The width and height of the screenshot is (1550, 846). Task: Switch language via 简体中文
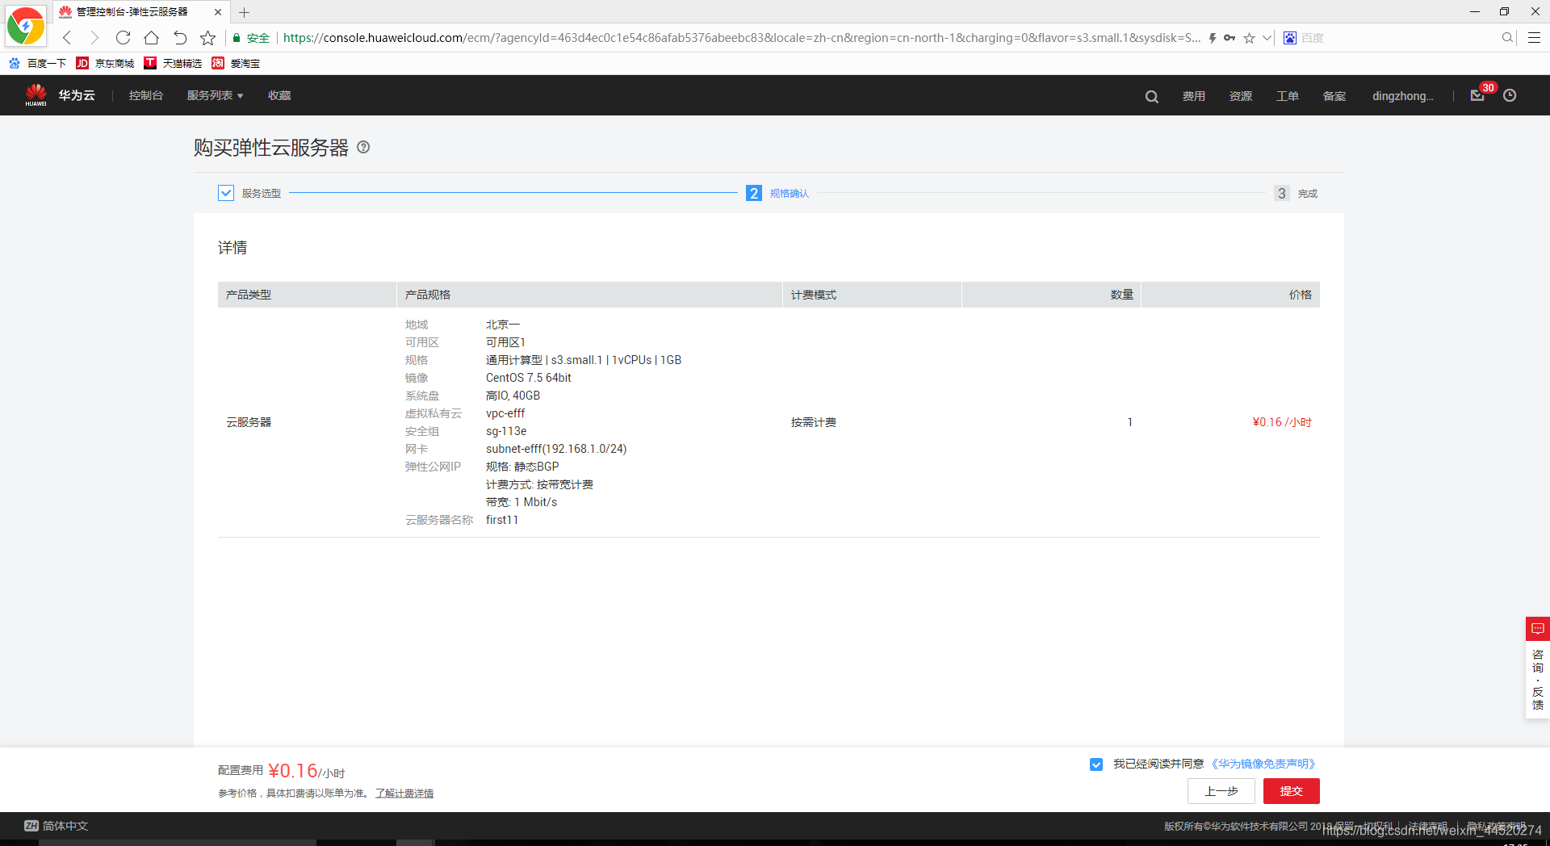coord(56,826)
